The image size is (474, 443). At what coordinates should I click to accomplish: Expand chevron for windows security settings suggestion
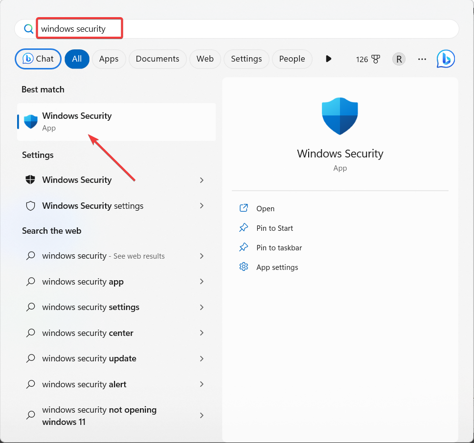202,308
